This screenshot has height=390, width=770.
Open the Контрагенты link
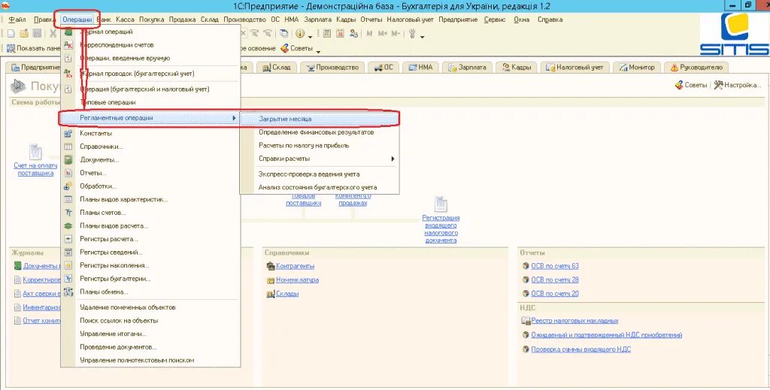295,266
